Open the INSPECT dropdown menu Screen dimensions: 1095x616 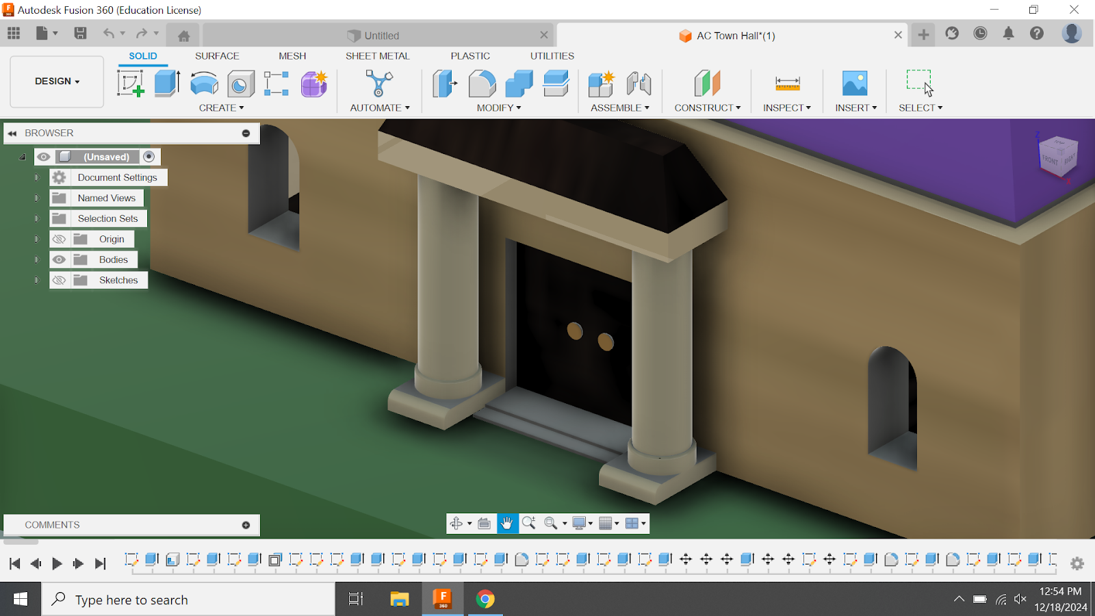[x=787, y=107]
